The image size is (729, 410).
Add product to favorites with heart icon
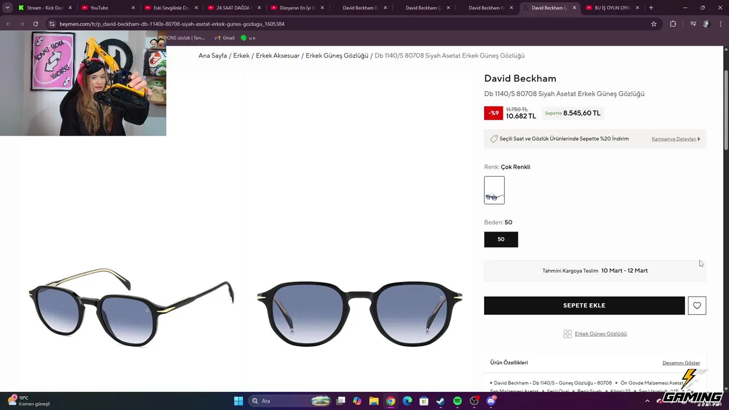tap(697, 305)
